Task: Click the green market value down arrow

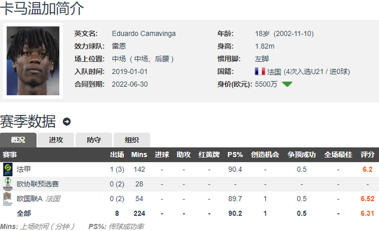Action: pyautogui.click(x=287, y=84)
